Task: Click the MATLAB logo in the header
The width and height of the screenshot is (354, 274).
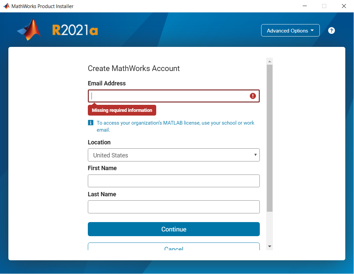Action: 29,30
